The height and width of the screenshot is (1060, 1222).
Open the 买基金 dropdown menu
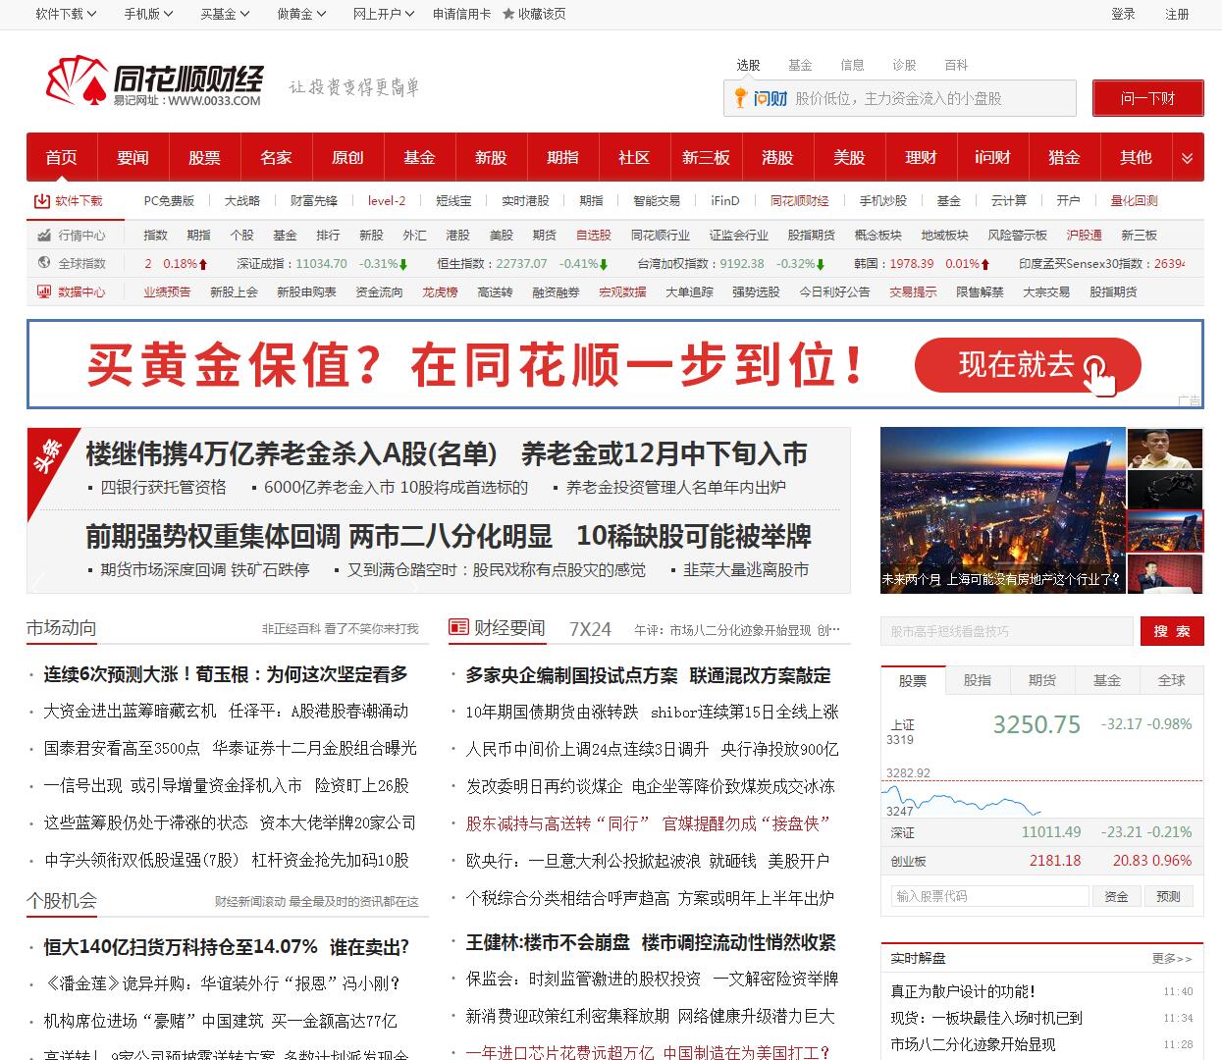(225, 14)
